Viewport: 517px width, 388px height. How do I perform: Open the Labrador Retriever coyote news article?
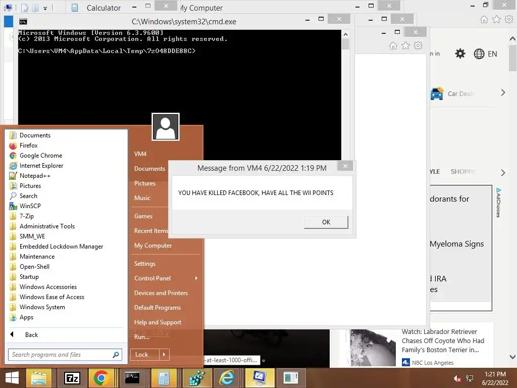443,341
